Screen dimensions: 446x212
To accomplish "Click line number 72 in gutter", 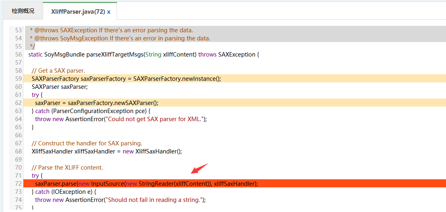I will [19, 184].
